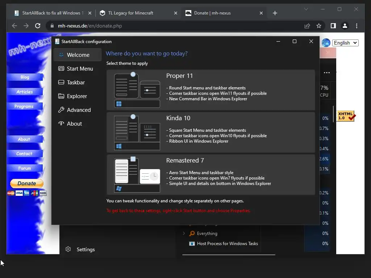Open the English language dropdown
Image resolution: width=371 pixels, height=278 pixels.
pos(345,43)
